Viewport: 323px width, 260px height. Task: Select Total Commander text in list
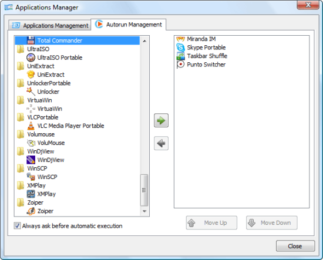point(60,40)
